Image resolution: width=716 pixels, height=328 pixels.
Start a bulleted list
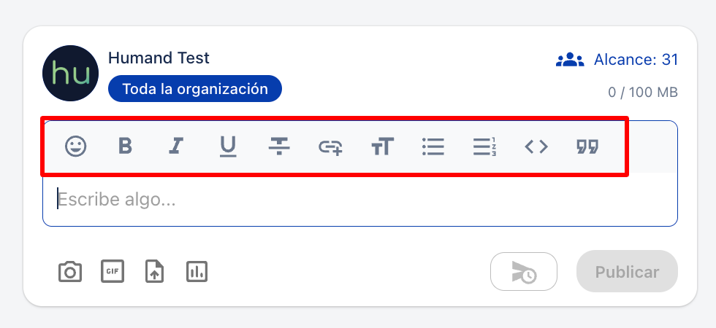pyautogui.click(x=433, y=147)
